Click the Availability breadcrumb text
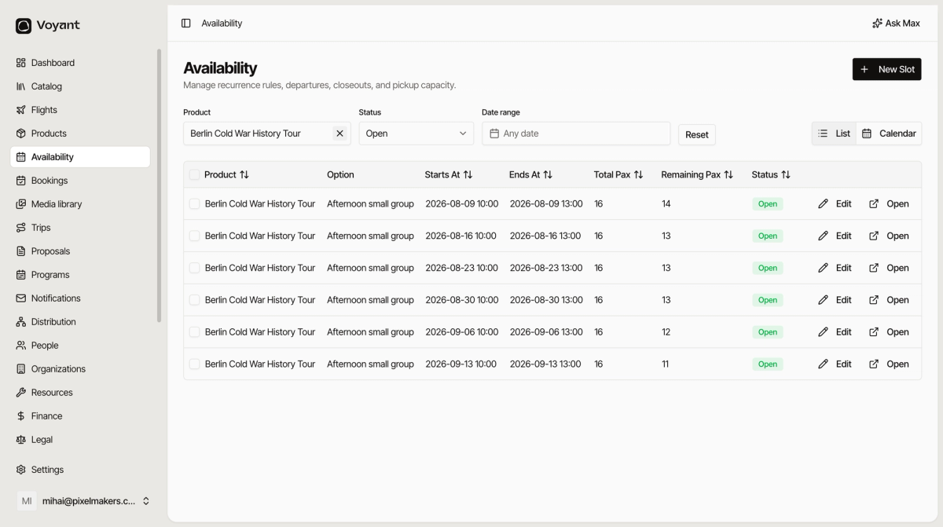 pyautogui.click(x=222, y=24)
